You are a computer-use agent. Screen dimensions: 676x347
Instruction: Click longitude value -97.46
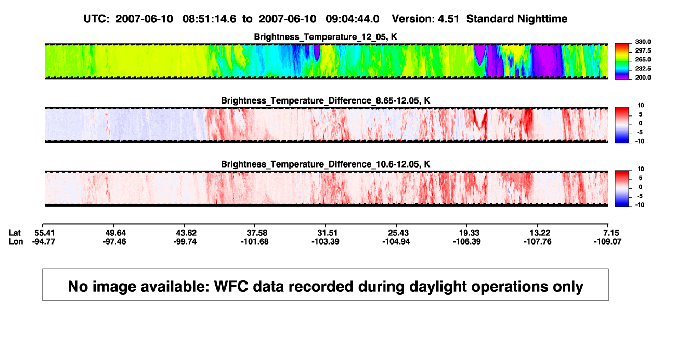(x=115, y=241)
